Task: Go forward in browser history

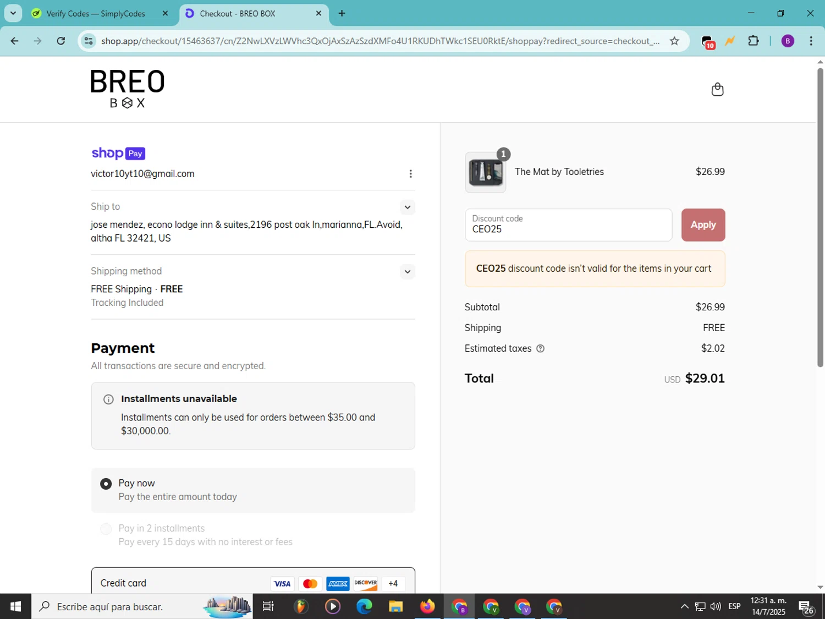Action: (37, 41)
